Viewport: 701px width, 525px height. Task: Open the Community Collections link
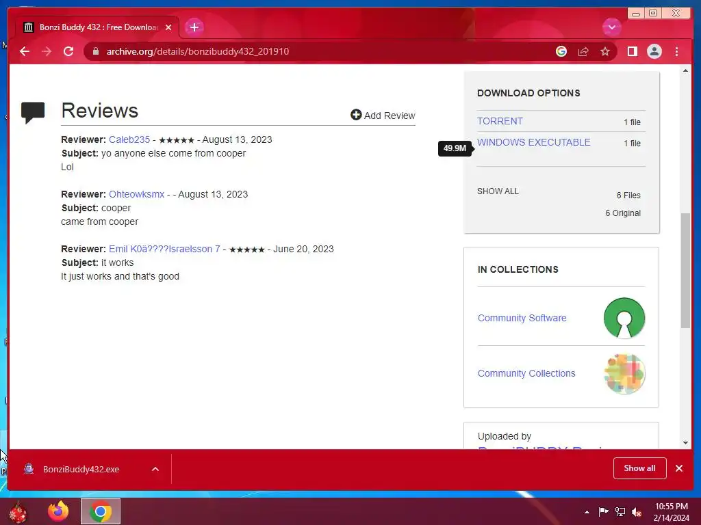pyautogui.click(x=526, y=373)
